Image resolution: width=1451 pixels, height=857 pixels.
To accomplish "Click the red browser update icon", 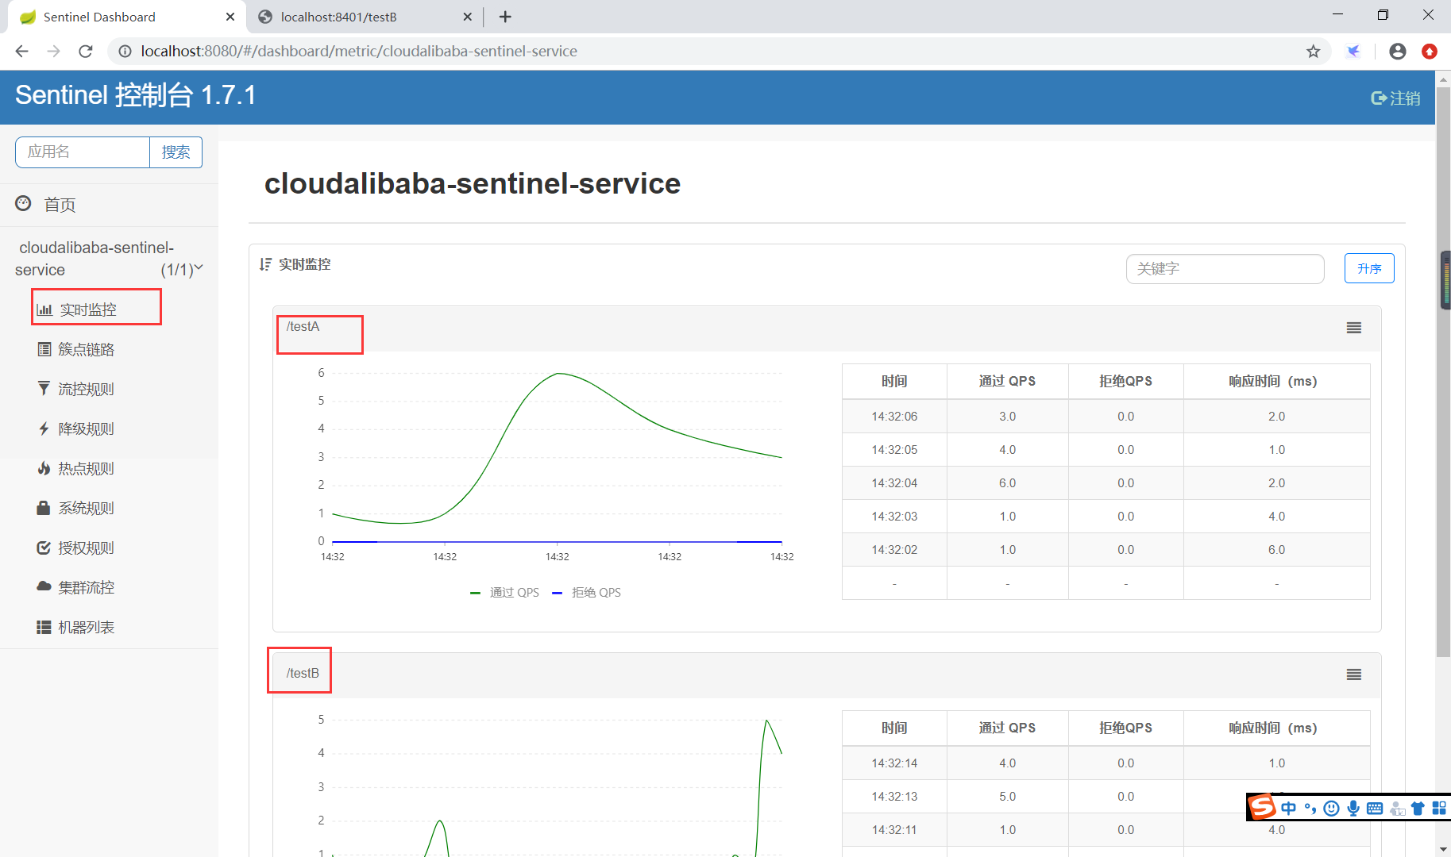I will click(1430, 51).
